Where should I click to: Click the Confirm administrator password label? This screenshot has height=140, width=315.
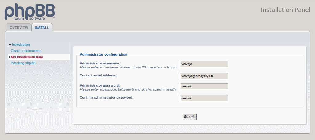pos(106,97)
